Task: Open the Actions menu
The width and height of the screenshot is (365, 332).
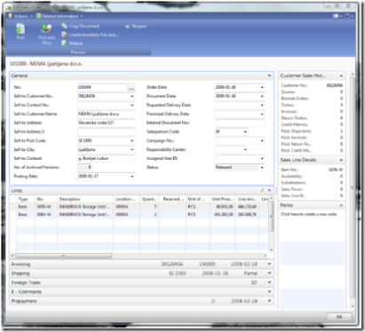Action: (20, 16)
